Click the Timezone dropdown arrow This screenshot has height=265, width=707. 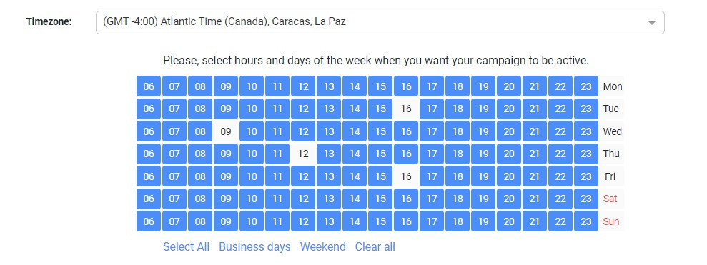coord(651,23)
